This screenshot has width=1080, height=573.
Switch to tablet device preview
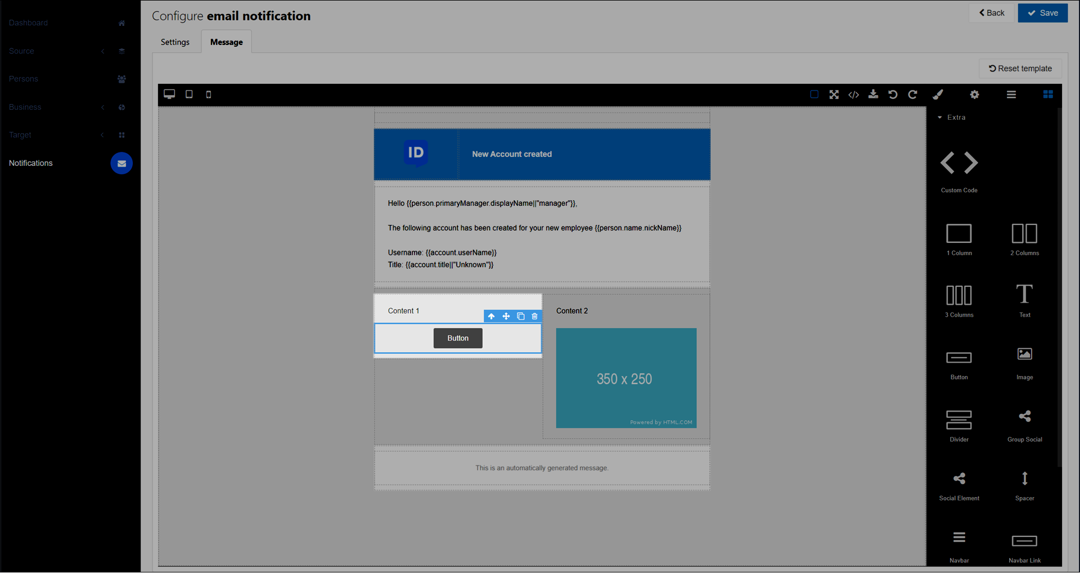click(x=189, y=94)
